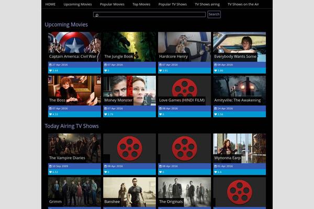This screenshot has width=314, height=209.
Task: Select Top Movies in the navigation
Action: pos(141,4)
